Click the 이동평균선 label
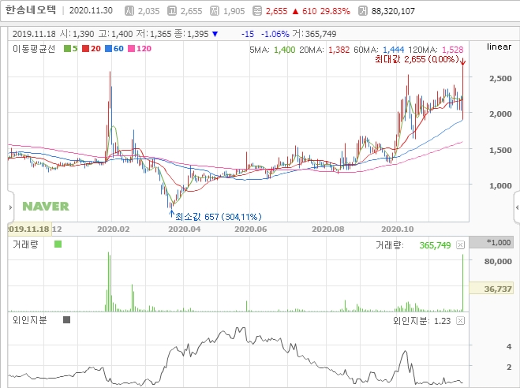 pyautogui.click(x=33, y=49)
